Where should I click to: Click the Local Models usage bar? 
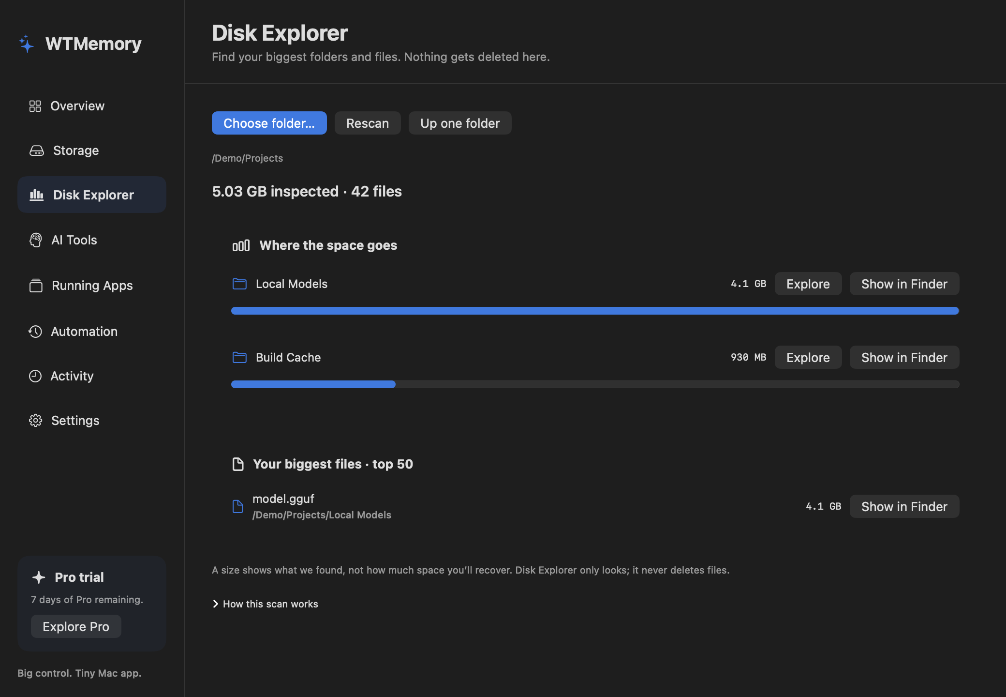595,311
